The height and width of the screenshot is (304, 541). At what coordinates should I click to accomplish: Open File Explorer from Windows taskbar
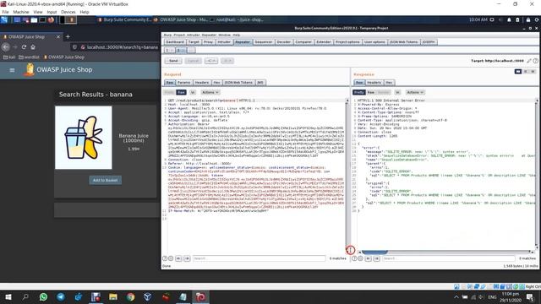coord(113,296)
